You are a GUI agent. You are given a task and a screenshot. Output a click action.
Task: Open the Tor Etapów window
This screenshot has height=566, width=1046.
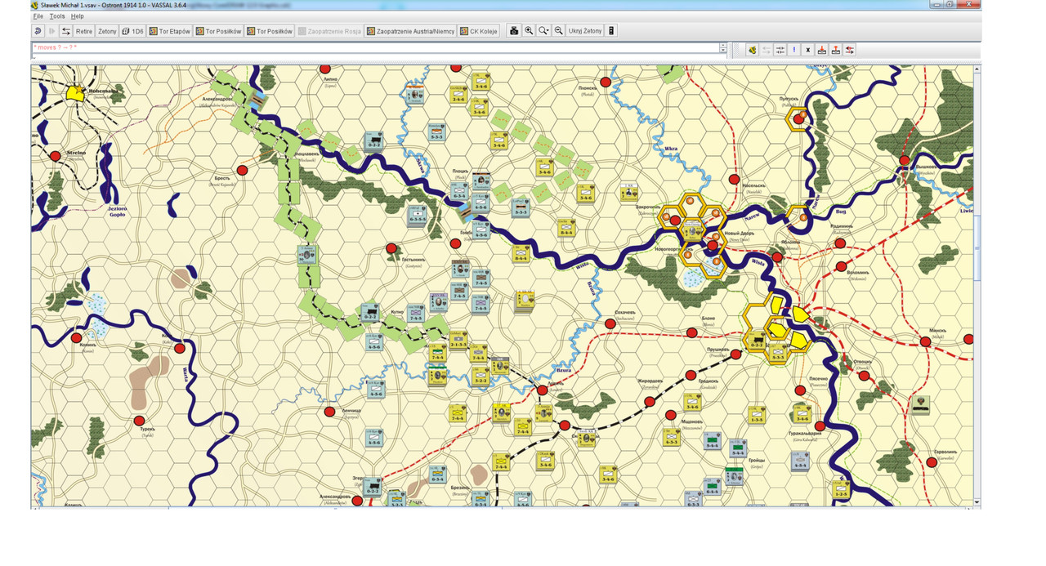(x=170, y=31)
